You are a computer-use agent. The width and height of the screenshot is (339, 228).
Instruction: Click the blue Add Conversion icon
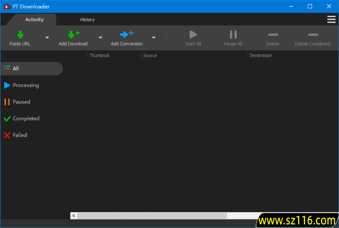tap(126, 34)
